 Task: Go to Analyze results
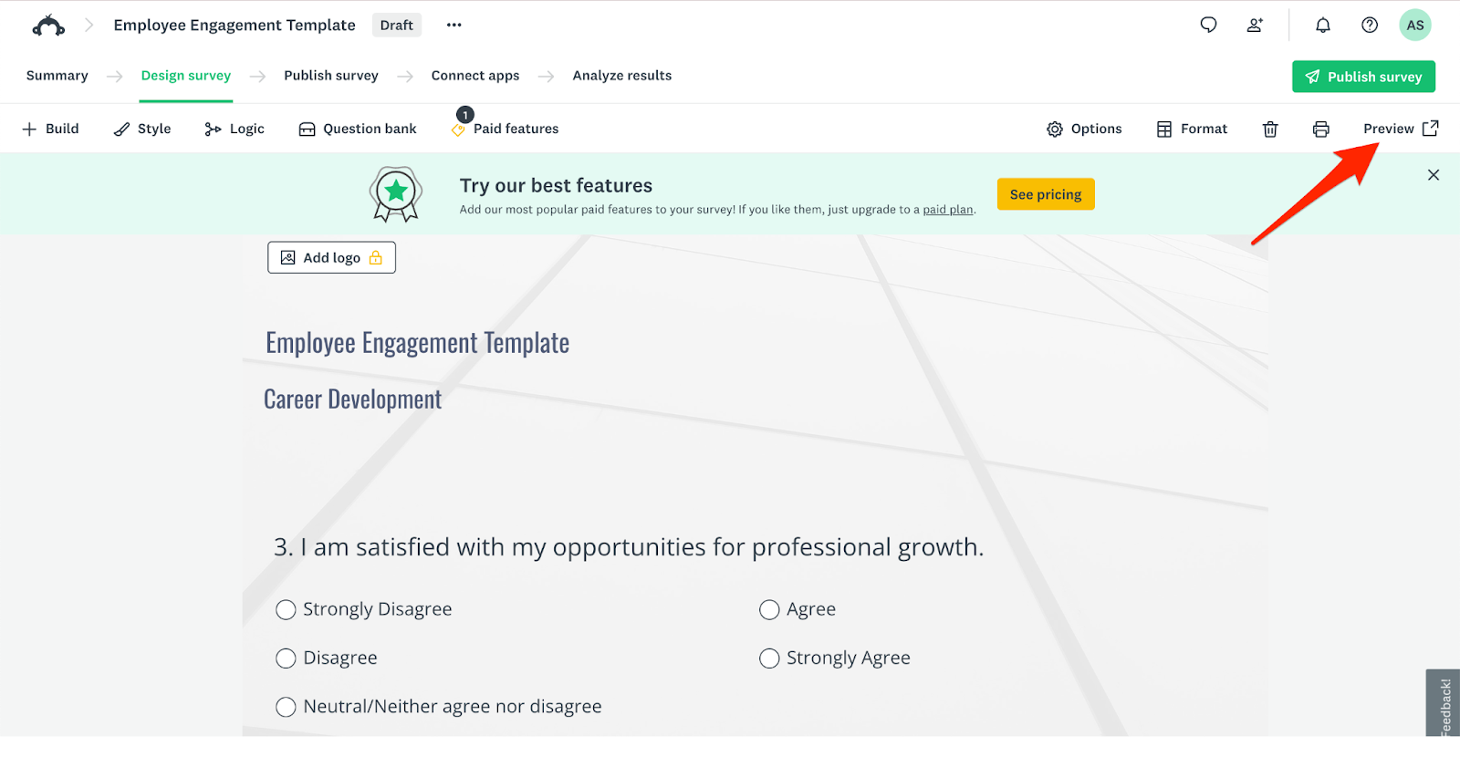621,76
